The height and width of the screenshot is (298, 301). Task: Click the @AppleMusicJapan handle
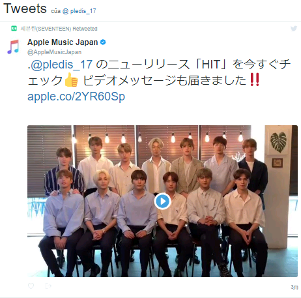pyautogui.click(x=54, y=52)
